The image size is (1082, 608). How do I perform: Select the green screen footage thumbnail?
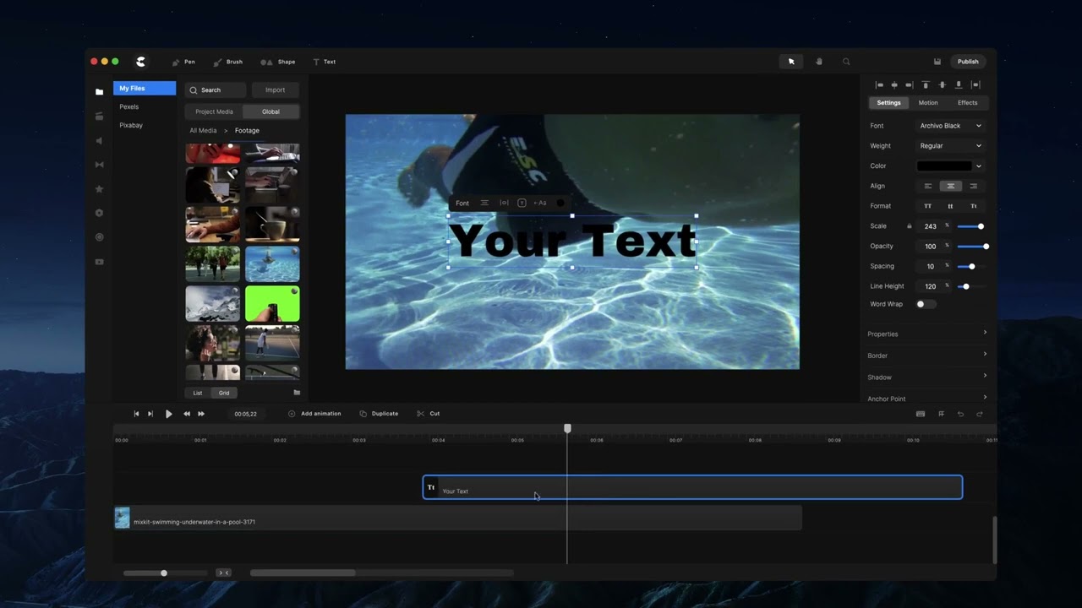(x=272, y=304)
